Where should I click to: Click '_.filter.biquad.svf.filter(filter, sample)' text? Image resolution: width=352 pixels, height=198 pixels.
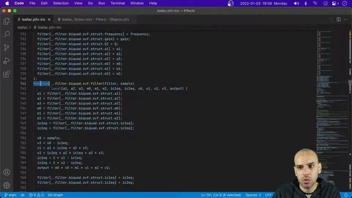93,84
